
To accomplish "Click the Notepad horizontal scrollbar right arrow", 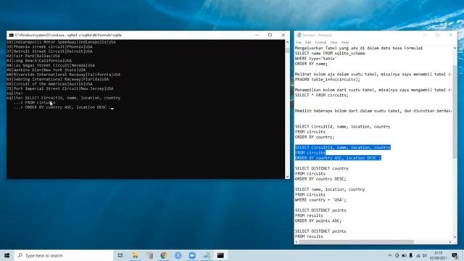I will point(450,241).
